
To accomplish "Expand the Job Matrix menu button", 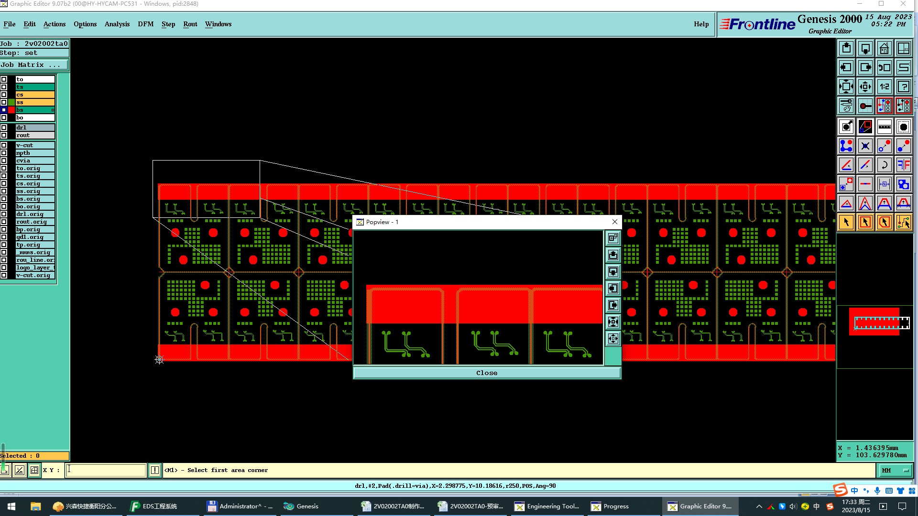I will point(33,65).
